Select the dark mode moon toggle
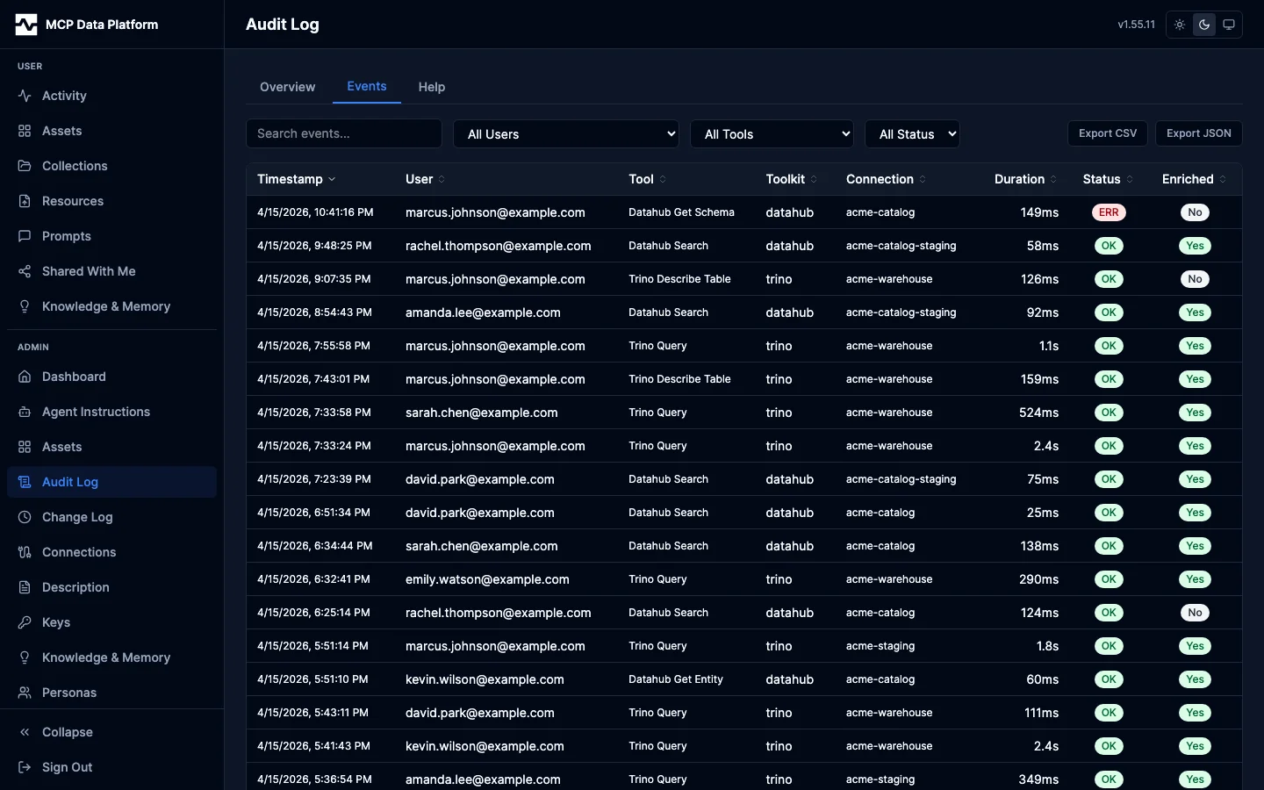Image resolution: width=1264 pixels, height=790 pixels. point(1203,25)
